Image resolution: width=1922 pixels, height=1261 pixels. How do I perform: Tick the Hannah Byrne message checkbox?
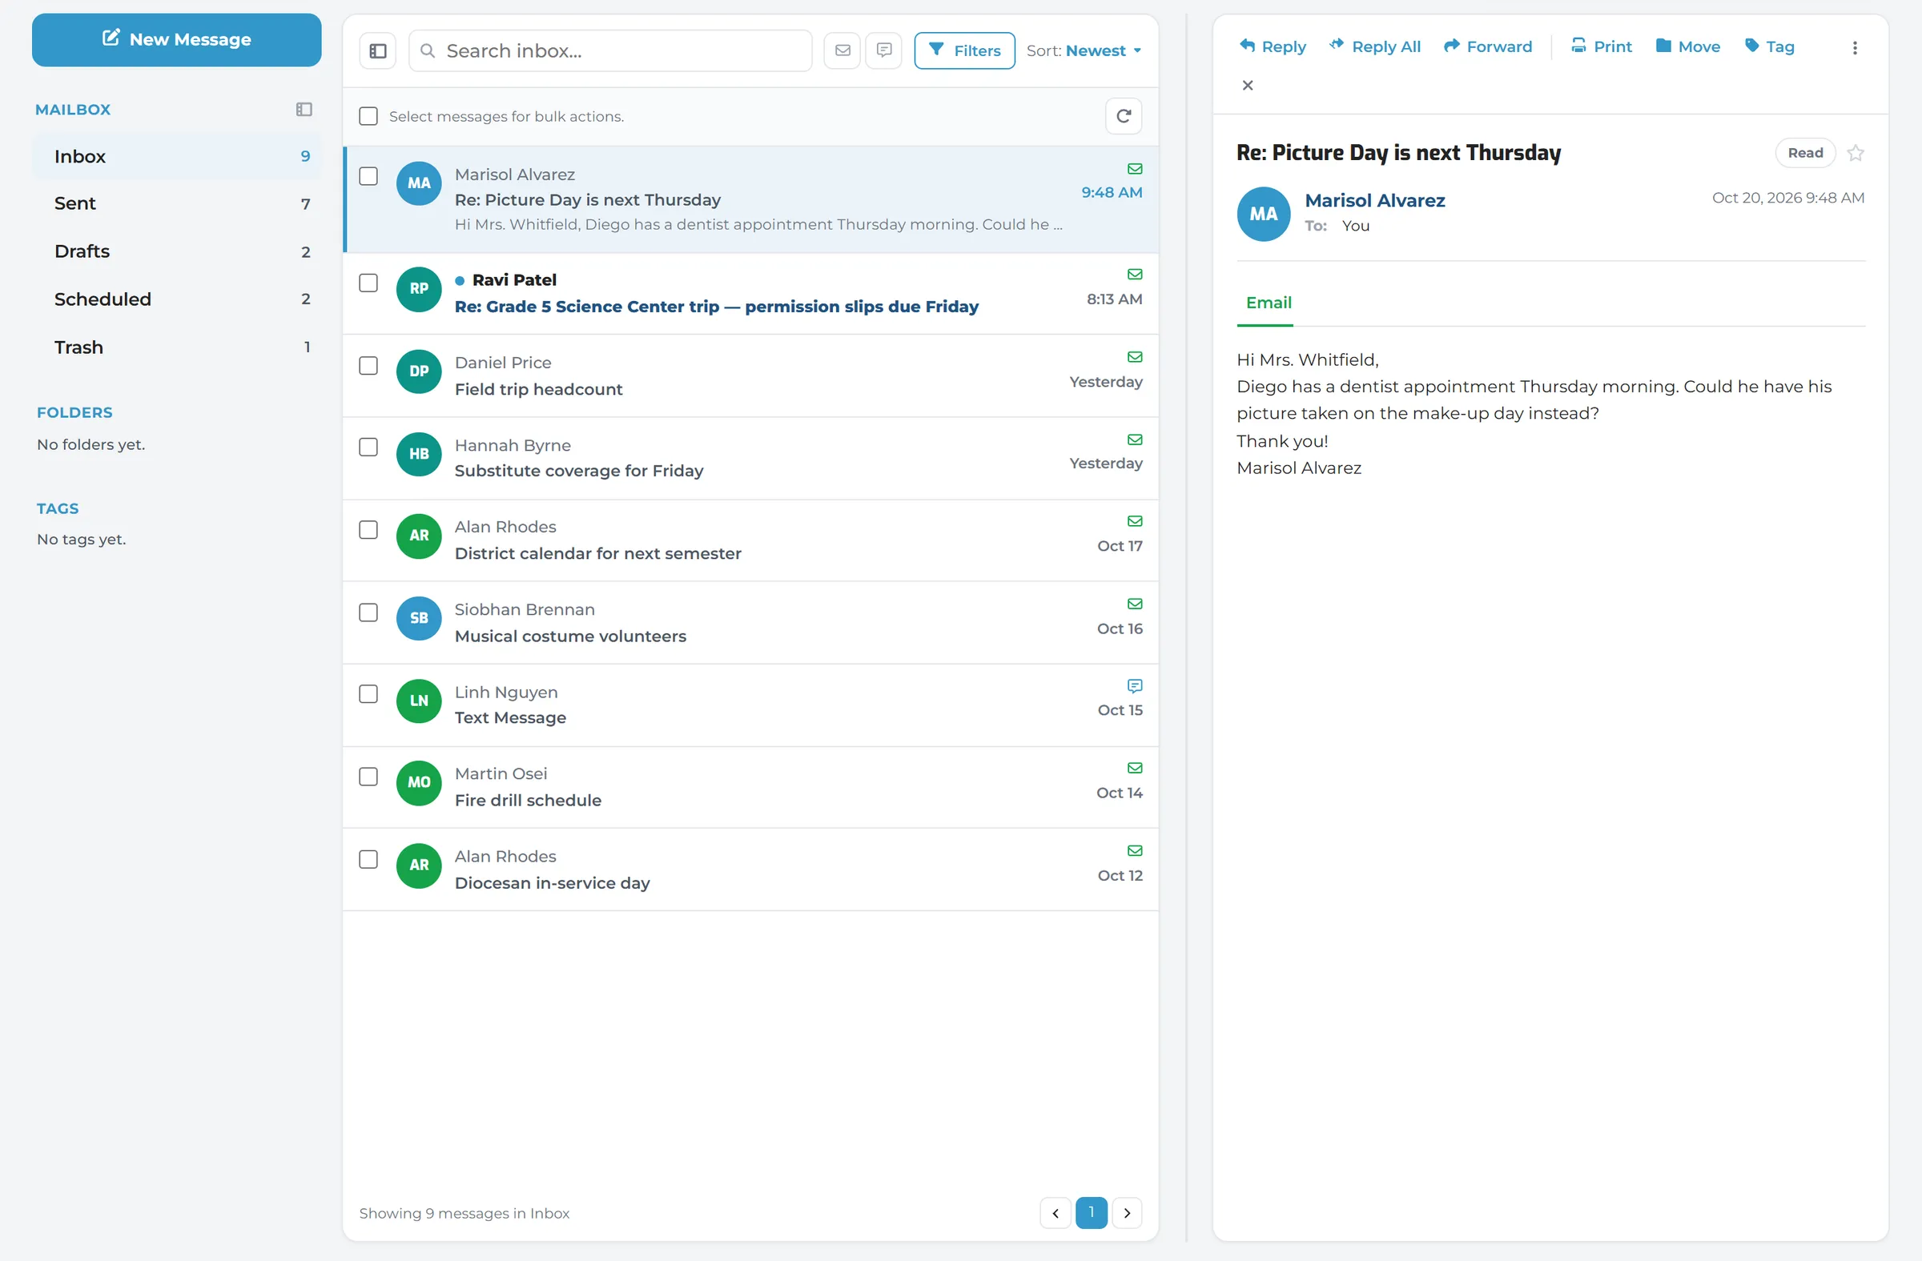(368, 448)
